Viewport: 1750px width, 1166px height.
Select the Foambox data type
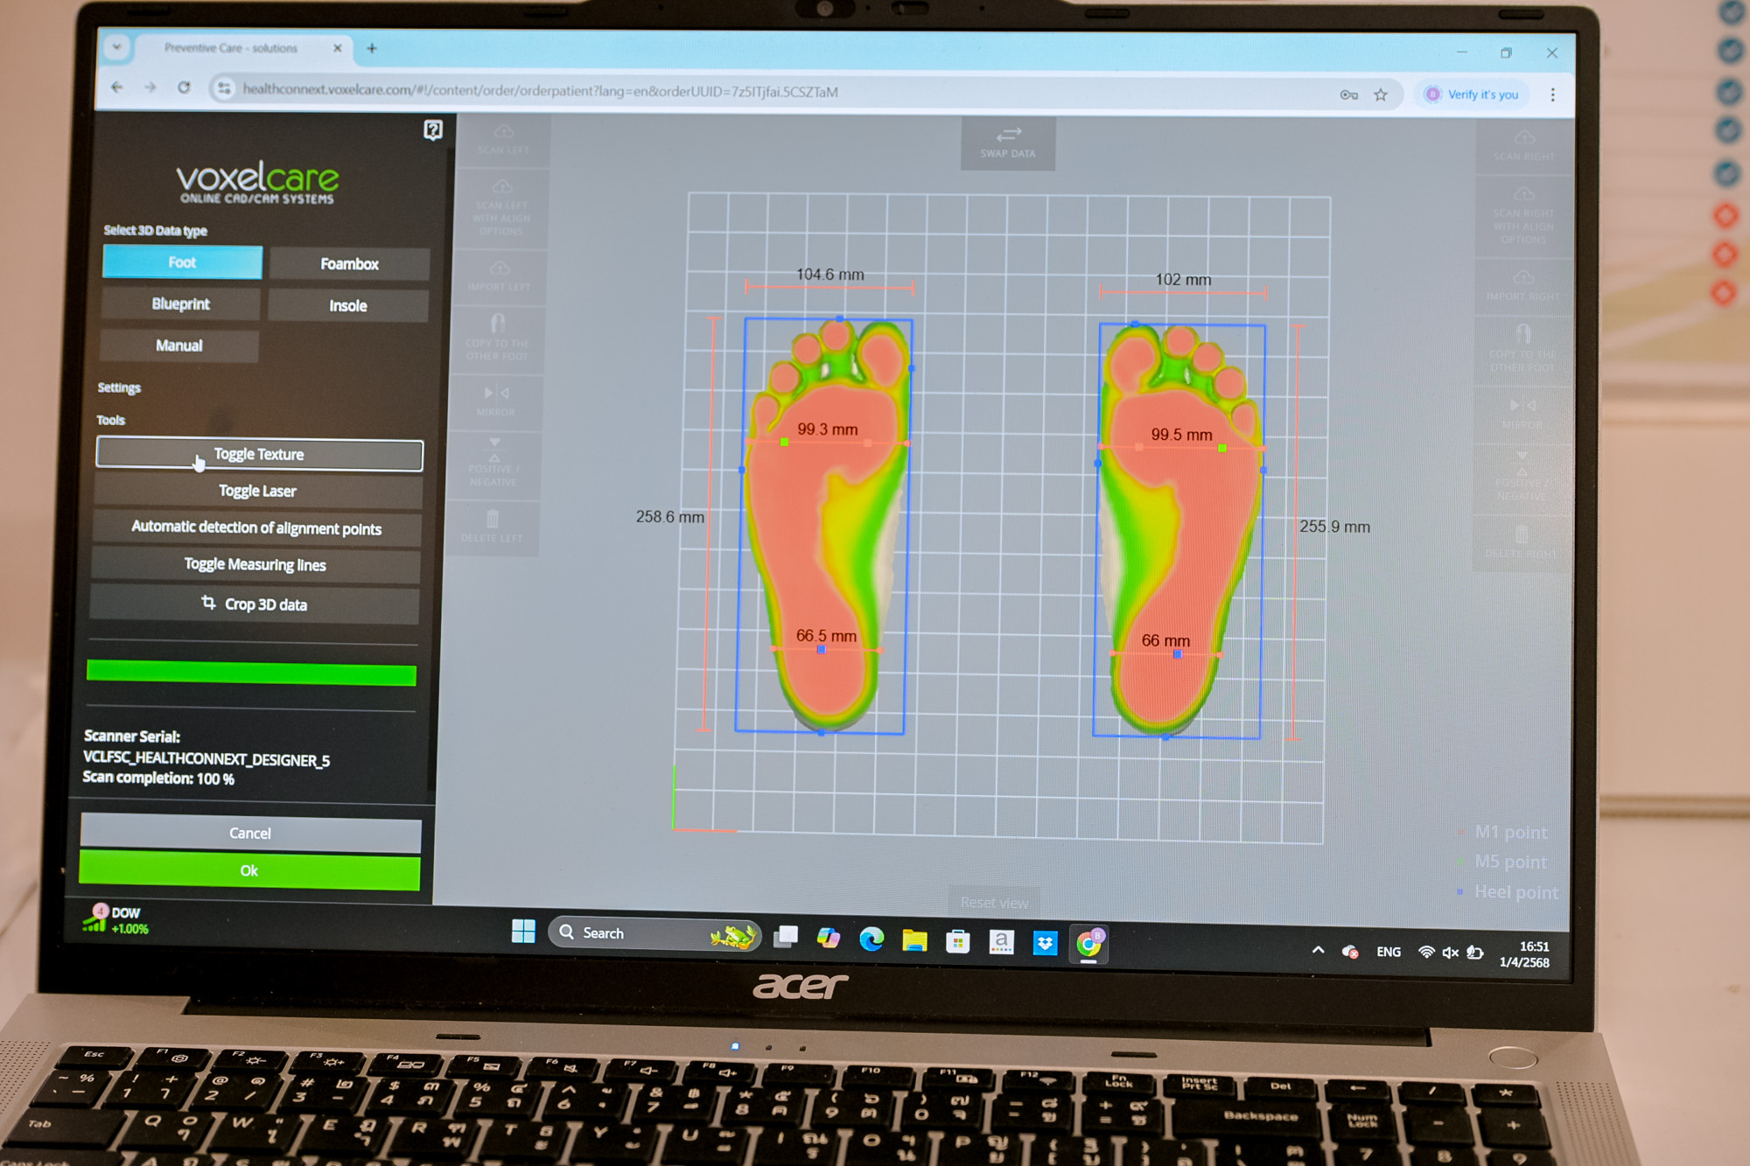coord(349,264)
